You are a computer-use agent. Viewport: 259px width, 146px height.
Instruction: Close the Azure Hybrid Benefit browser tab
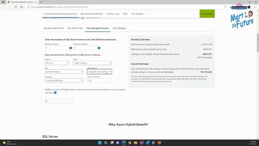[x=36, y=2]
